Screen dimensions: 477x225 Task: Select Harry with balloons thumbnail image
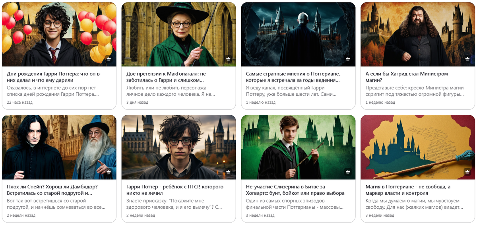coord(59,35)
